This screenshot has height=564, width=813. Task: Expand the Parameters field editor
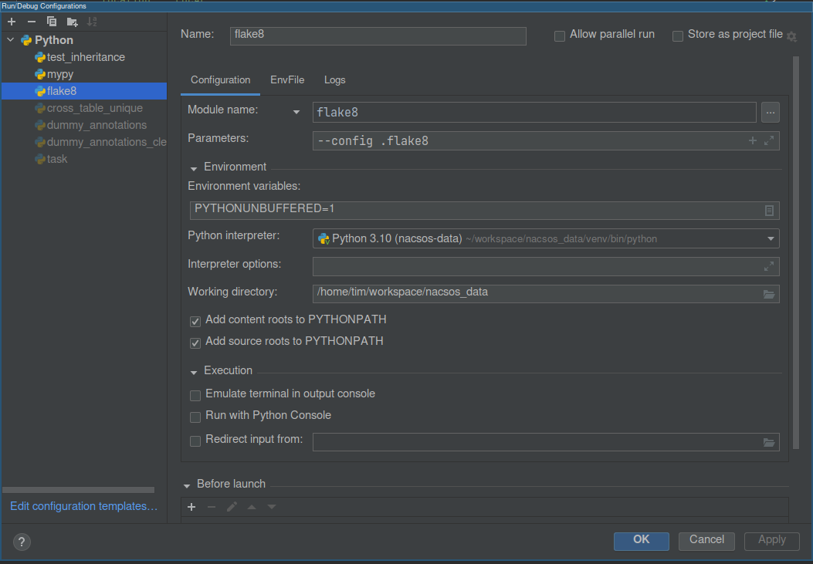coord(769,140)
